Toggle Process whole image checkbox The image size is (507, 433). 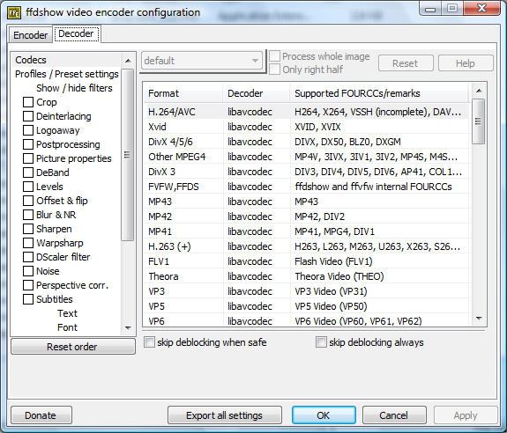pyautogui.click(x=274, y=56)
